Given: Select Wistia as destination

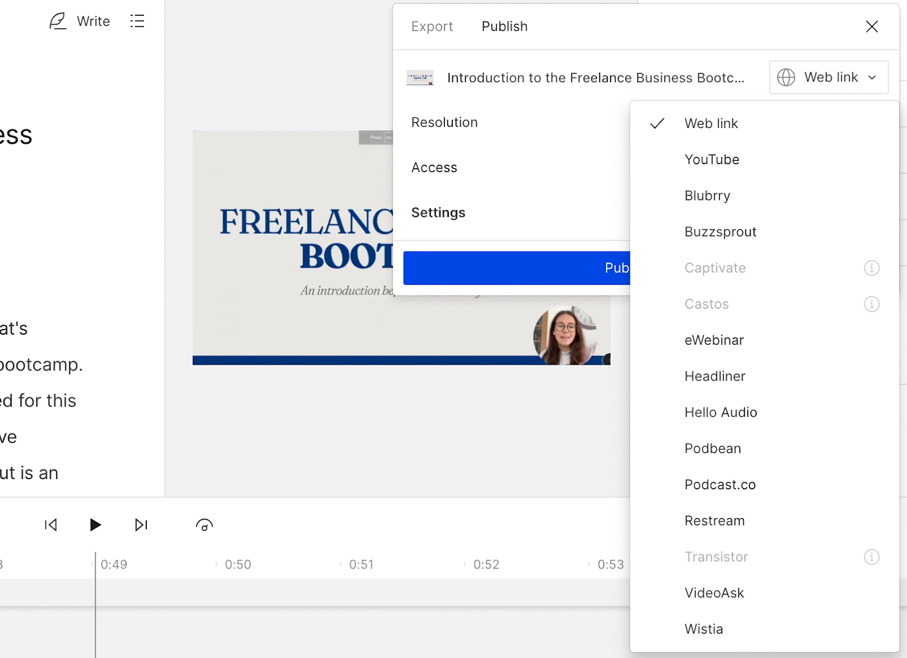Looking at the screenshot, I should [x=764, y=629].
